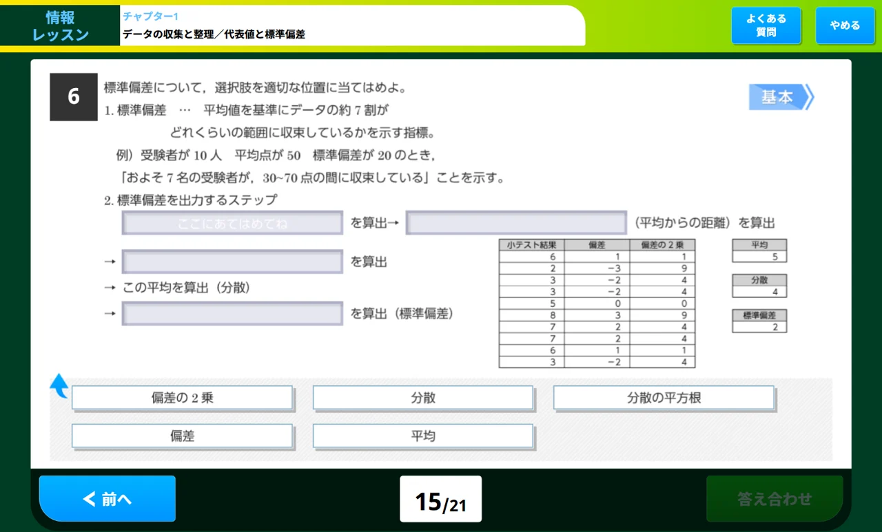Click the 偏差 table column header
This screenshot has width=882, height=532.
click(x=597, y=244)
